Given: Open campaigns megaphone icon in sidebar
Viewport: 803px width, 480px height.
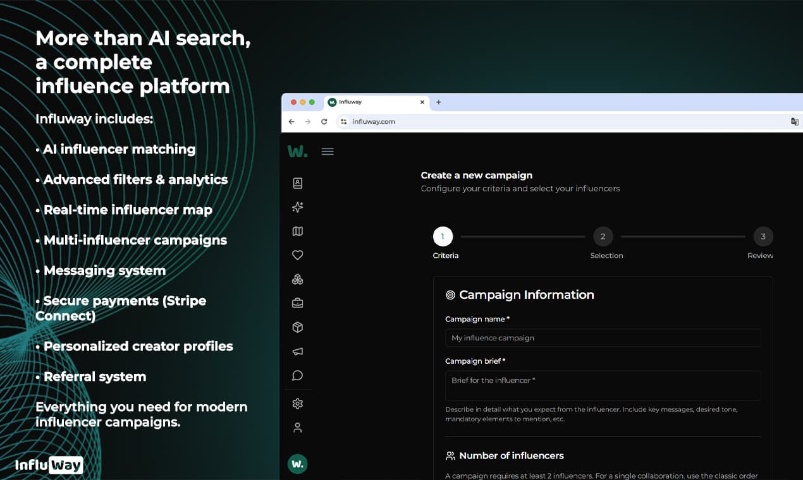Looking at the screenshot, I should pyautogui.click(x=298, y=351).
